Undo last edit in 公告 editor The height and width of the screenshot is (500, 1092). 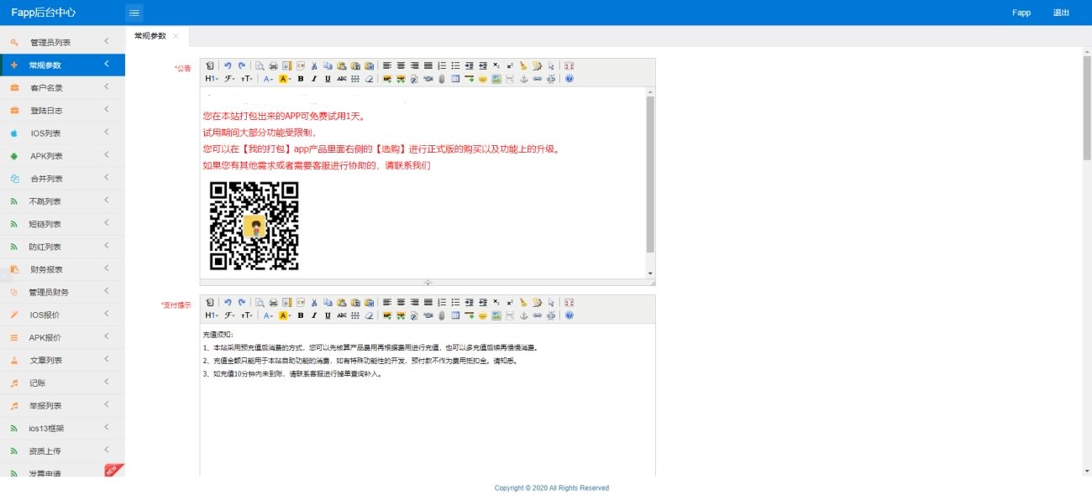pyautogui.click(x=228, y=65)
